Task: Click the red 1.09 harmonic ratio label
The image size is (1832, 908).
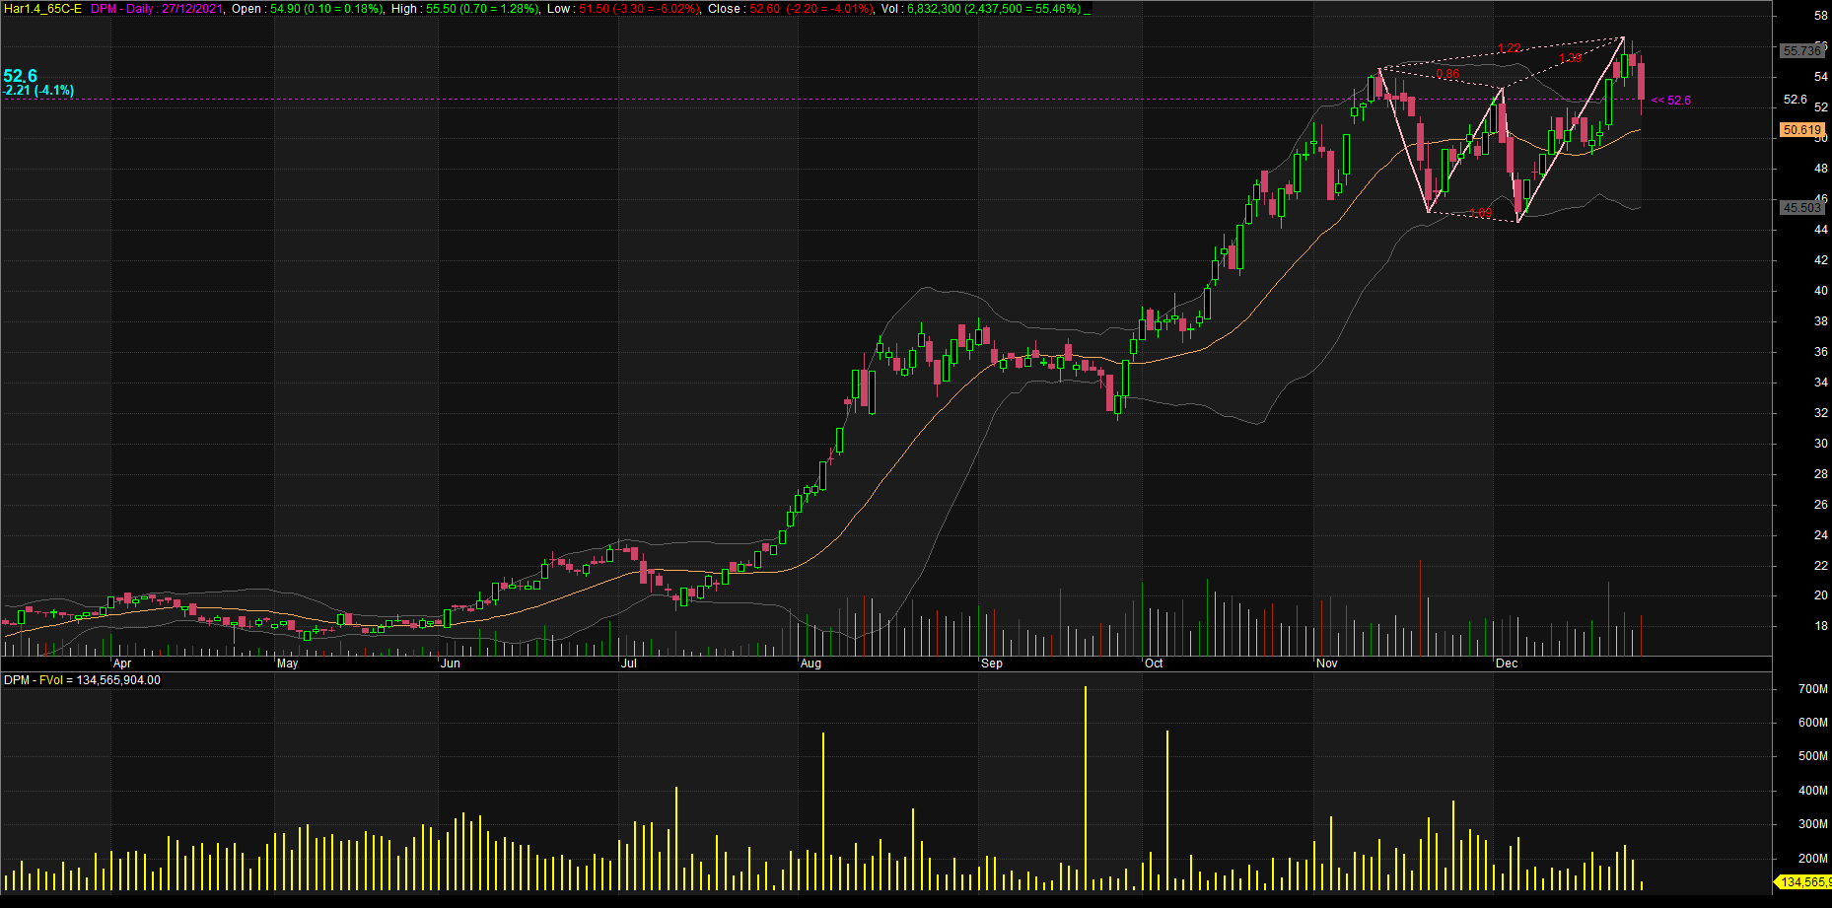Action: coord(1480,213)
